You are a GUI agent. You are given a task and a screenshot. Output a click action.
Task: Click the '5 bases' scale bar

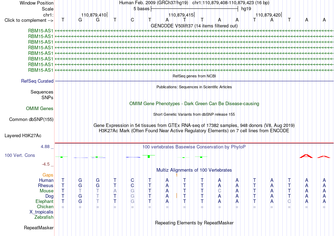click(194, 9)
